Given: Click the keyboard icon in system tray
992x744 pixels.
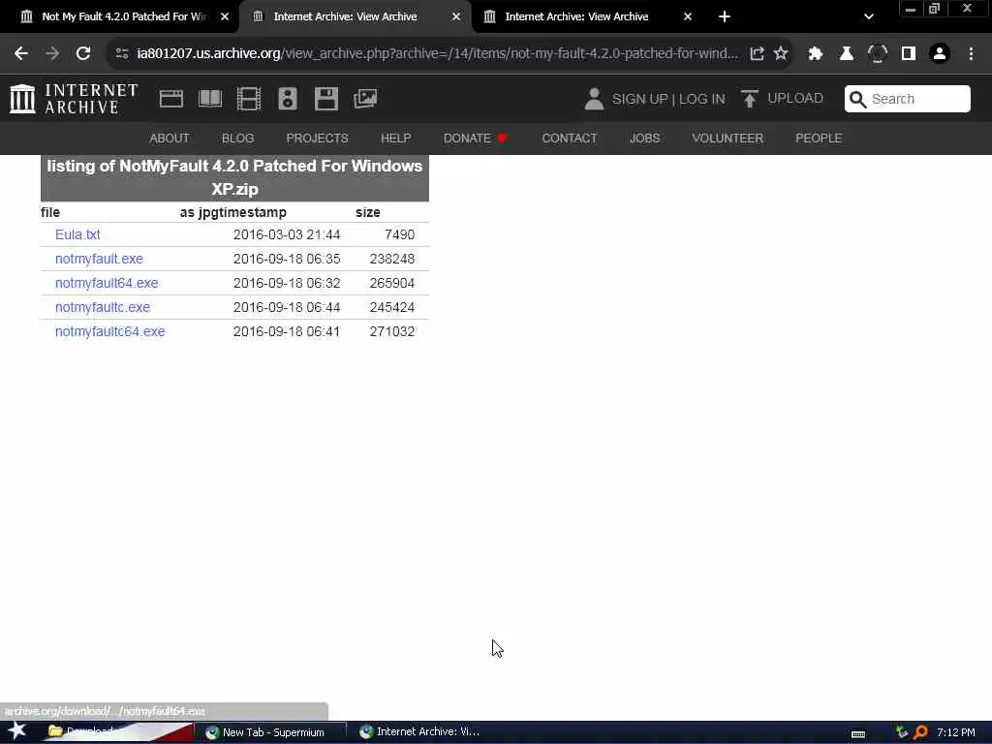Looking at the screenshot, I should [x=858, y=734].
